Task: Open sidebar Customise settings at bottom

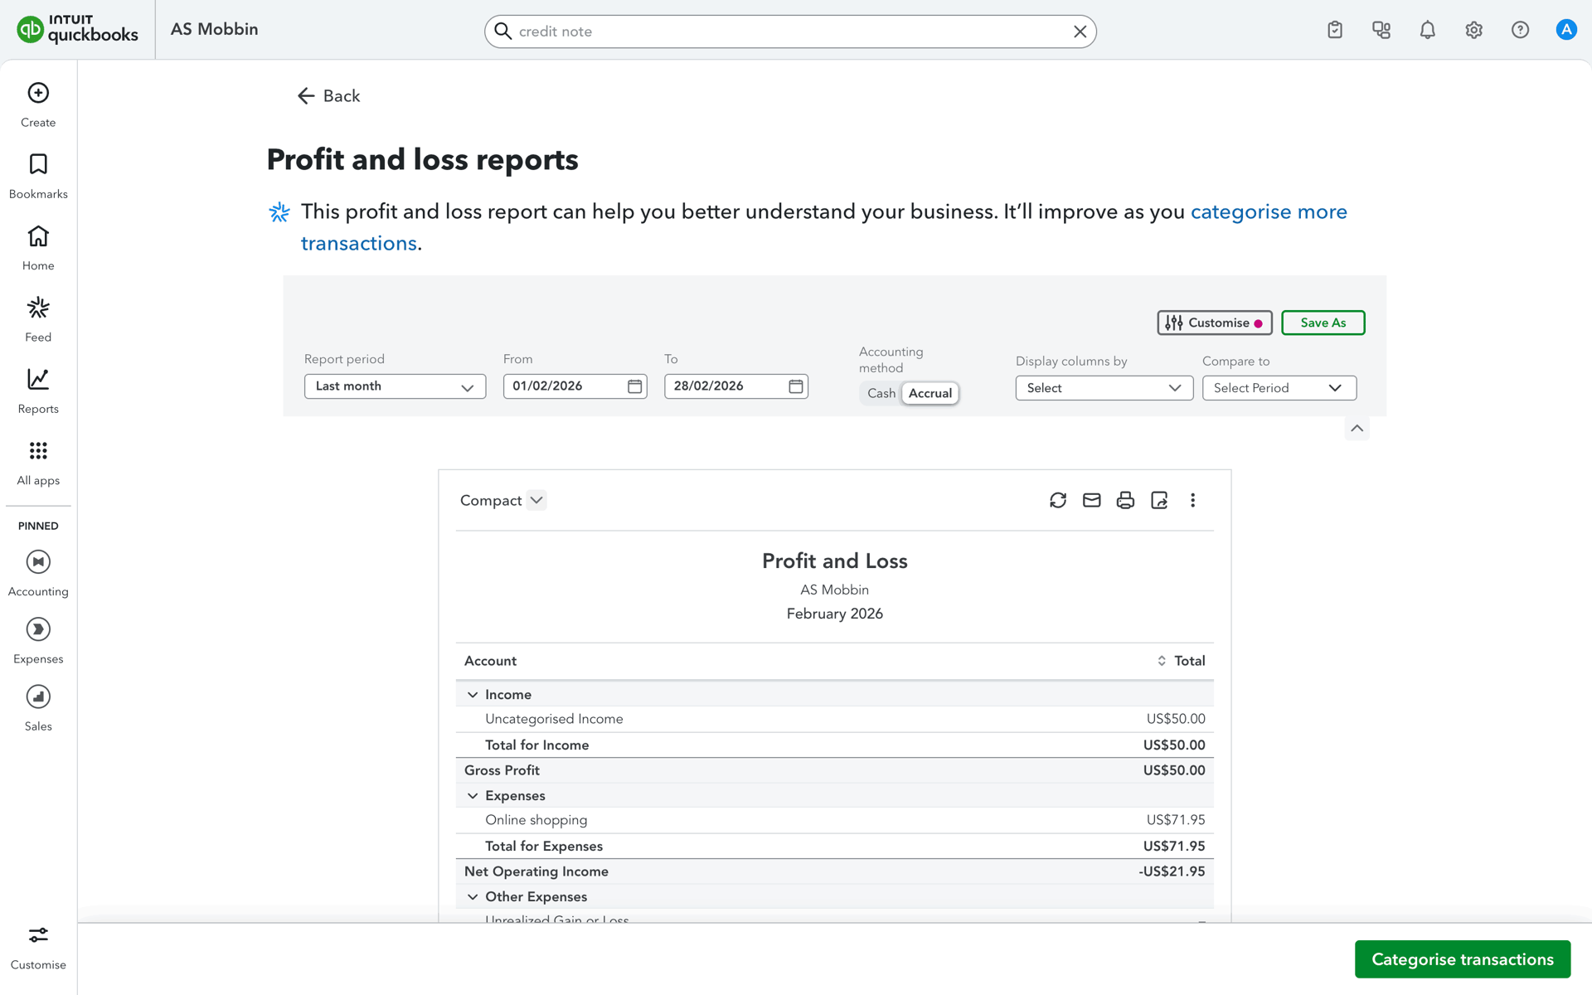Action: 38,947
